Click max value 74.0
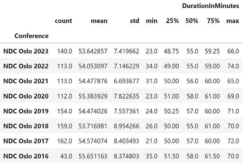Image resolution: width=243 pixels, height=163 pixels. click(233, 66)
